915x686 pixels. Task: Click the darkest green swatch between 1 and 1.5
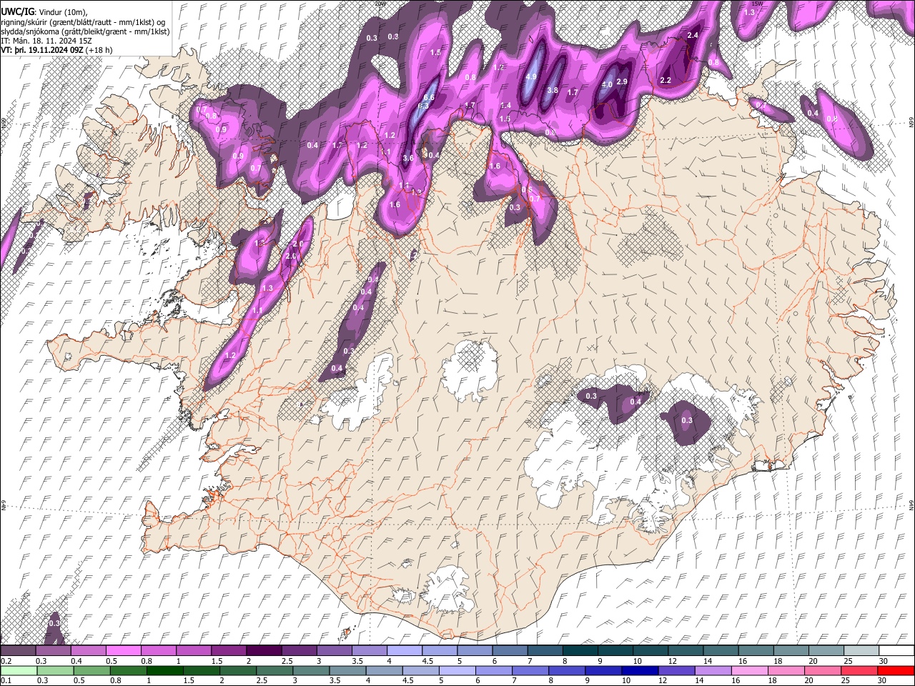pyautogui.click(x=164, y=670)
